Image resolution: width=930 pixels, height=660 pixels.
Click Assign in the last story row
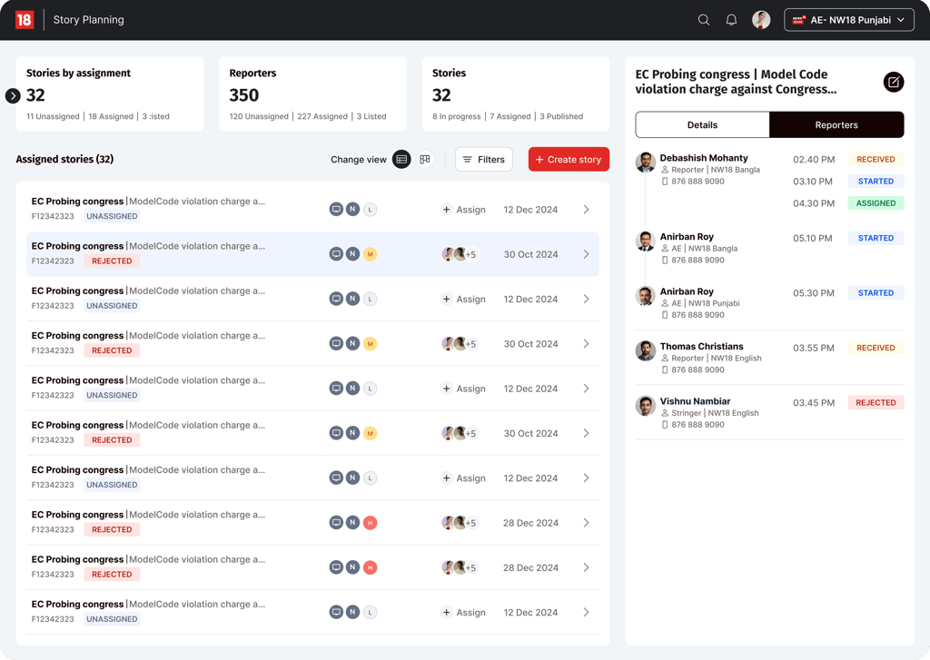coord(464,612)
